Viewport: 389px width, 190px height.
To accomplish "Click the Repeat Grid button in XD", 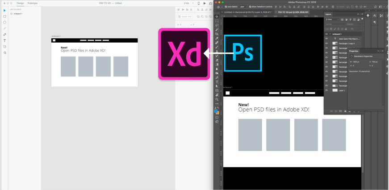I will pos(185,16).
